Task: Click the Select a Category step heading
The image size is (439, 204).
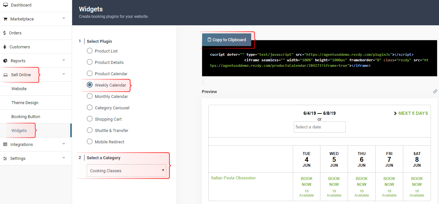Action: 103,158
